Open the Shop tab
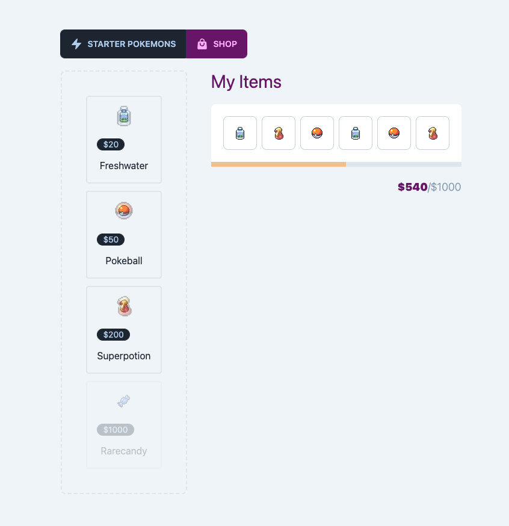Screen dimensions: 509x526 tap(217, 43)
